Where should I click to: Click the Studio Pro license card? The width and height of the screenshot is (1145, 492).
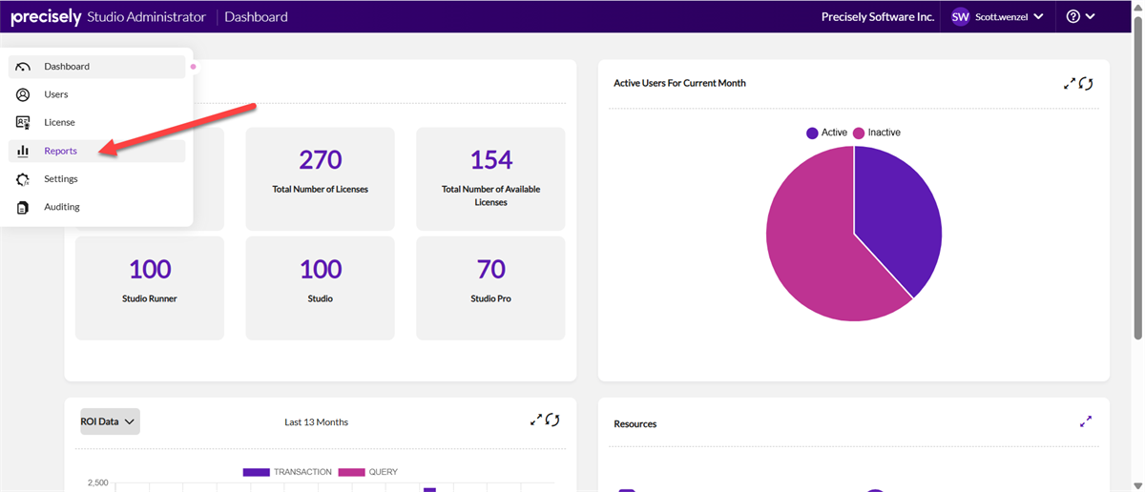[490, 288]
